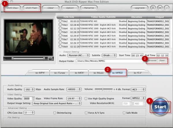The image size is (173, 128).
Task: Click the Title Info column header
Action: click(69, 17)
